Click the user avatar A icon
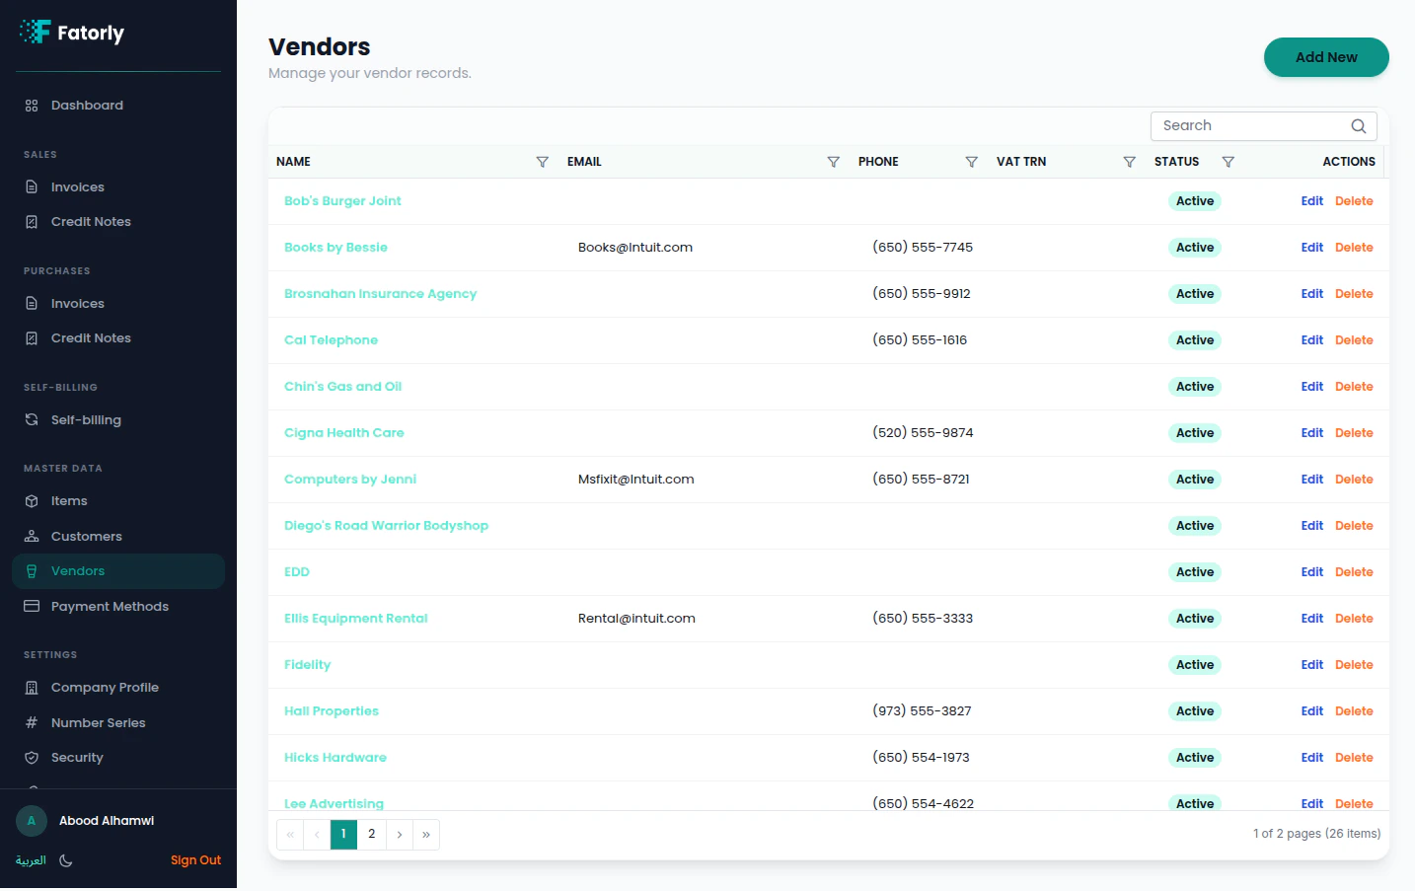Screen dimensions: 1415x891 (x=32, y=821)
